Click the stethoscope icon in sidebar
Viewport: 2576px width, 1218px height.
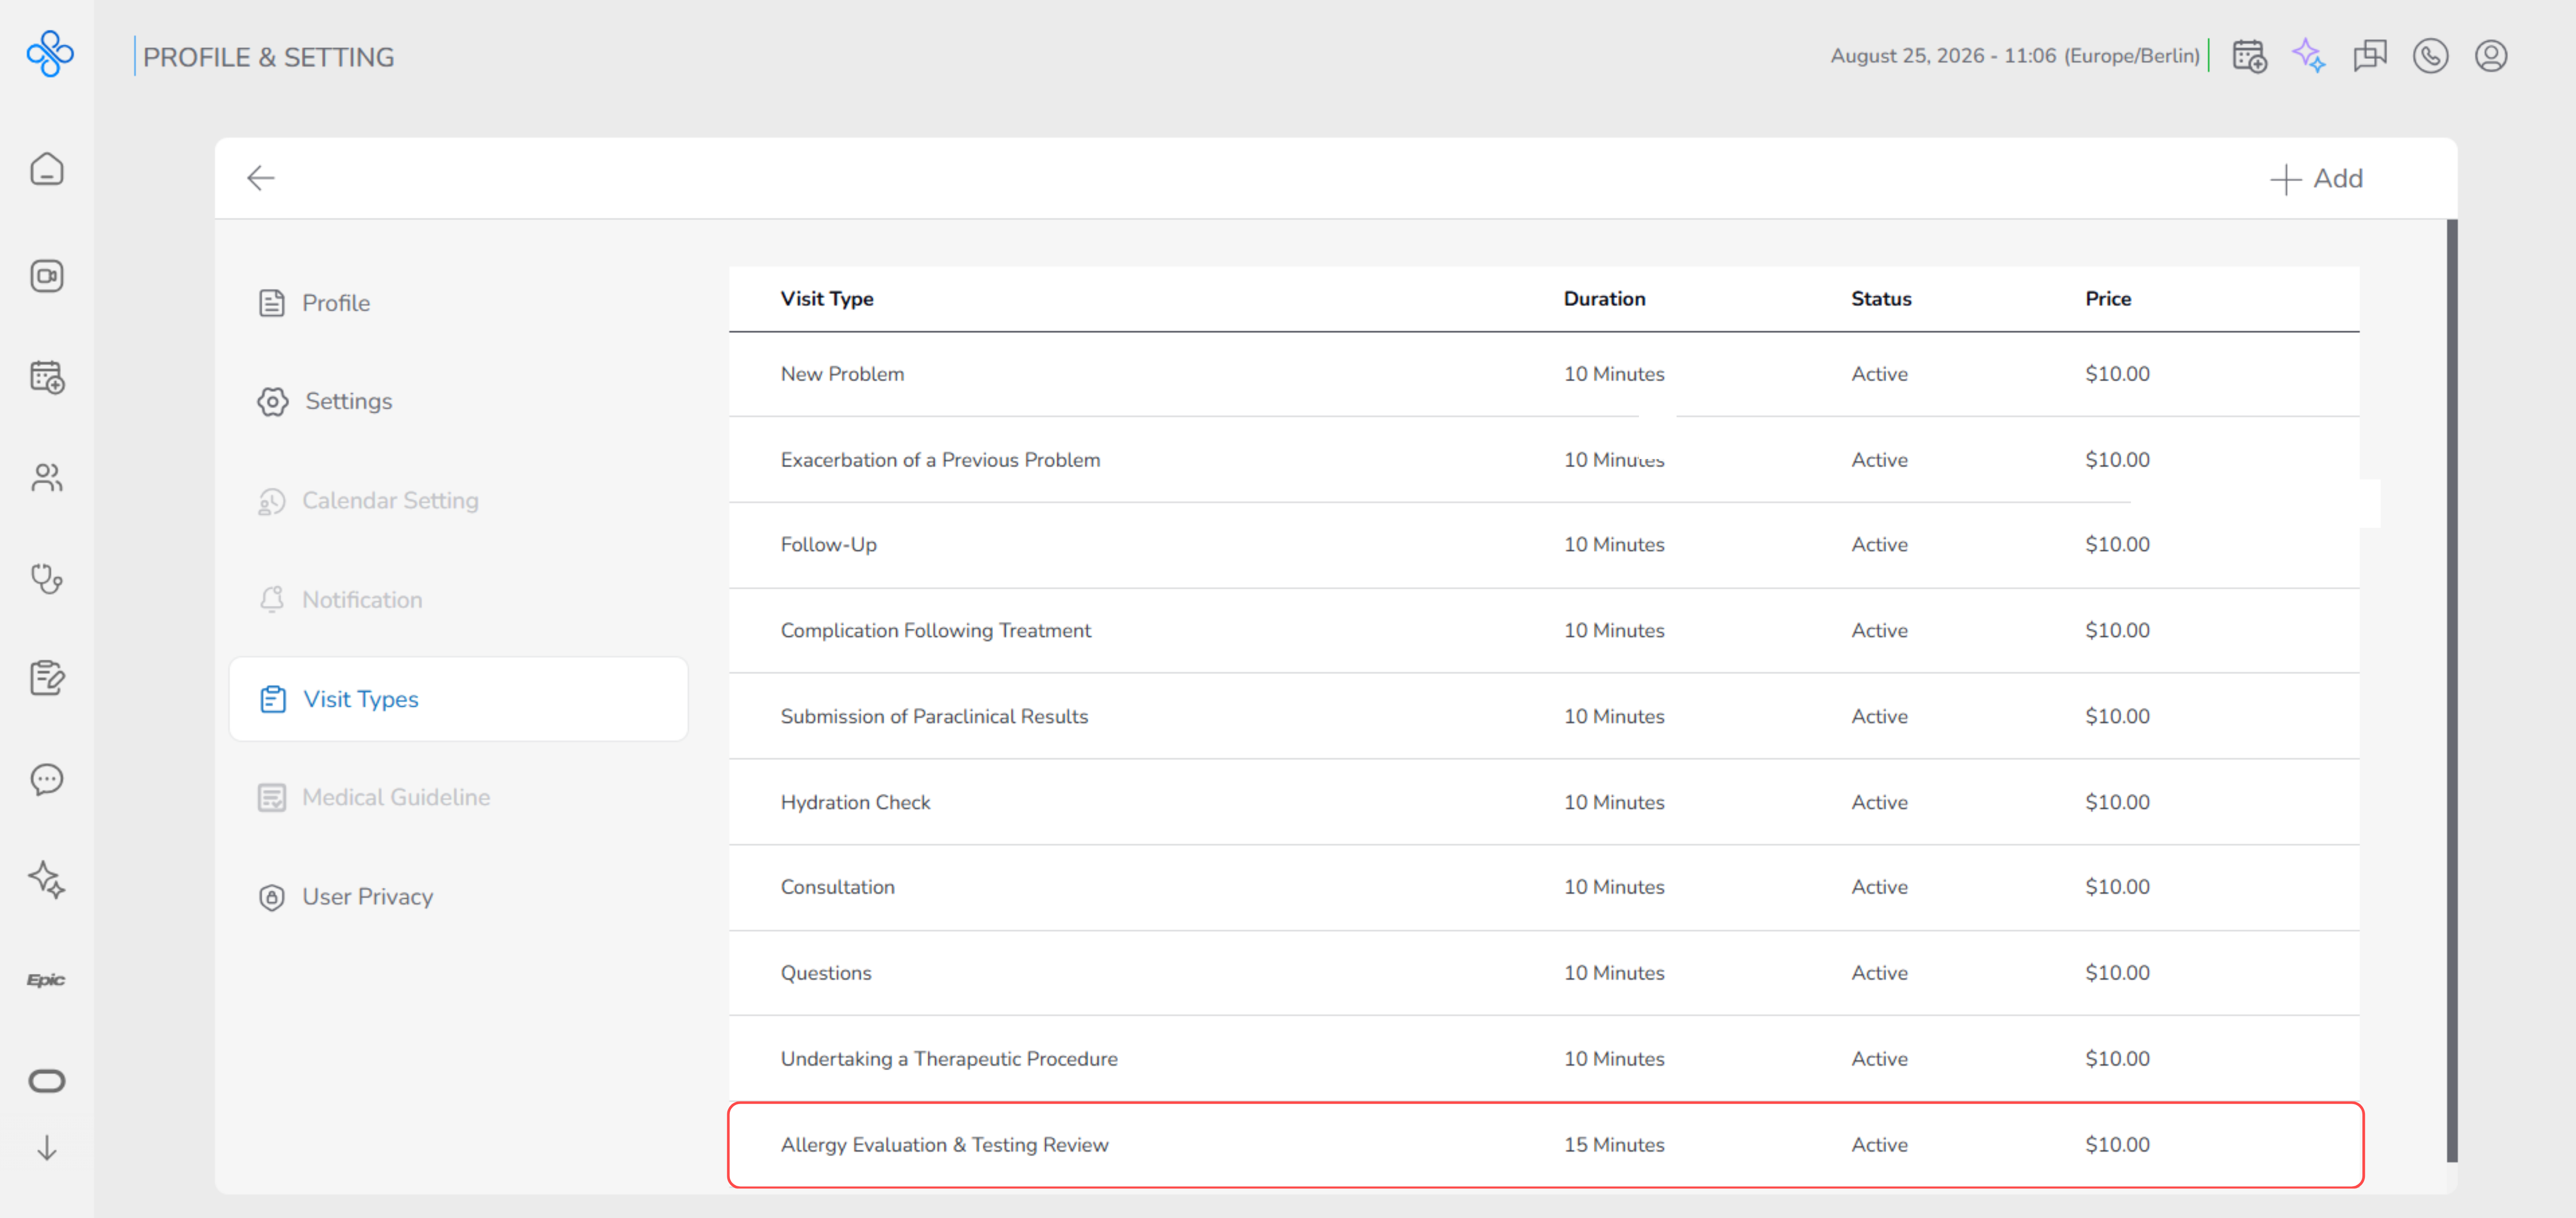click(x=47, y=578)
